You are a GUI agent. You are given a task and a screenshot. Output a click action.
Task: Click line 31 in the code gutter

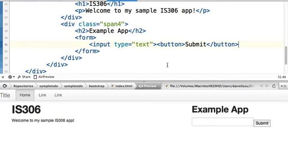click(x=6, y=45)
